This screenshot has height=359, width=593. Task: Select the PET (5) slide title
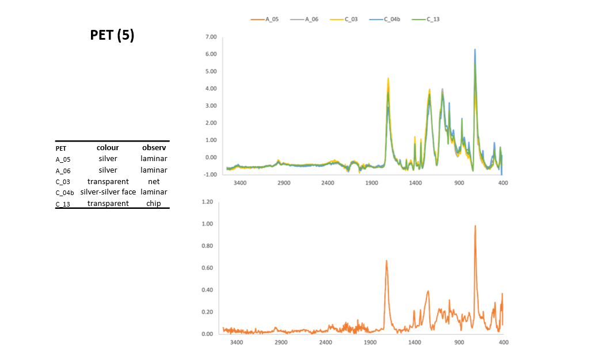tap(112, 35)
